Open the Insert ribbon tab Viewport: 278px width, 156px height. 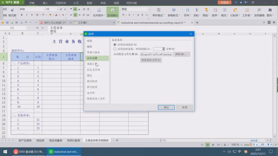45,3
